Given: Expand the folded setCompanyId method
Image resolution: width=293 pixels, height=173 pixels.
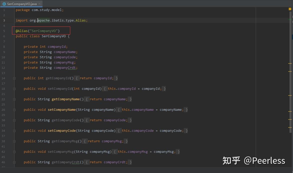Looking at the screenshot, I should coord(14,89).
